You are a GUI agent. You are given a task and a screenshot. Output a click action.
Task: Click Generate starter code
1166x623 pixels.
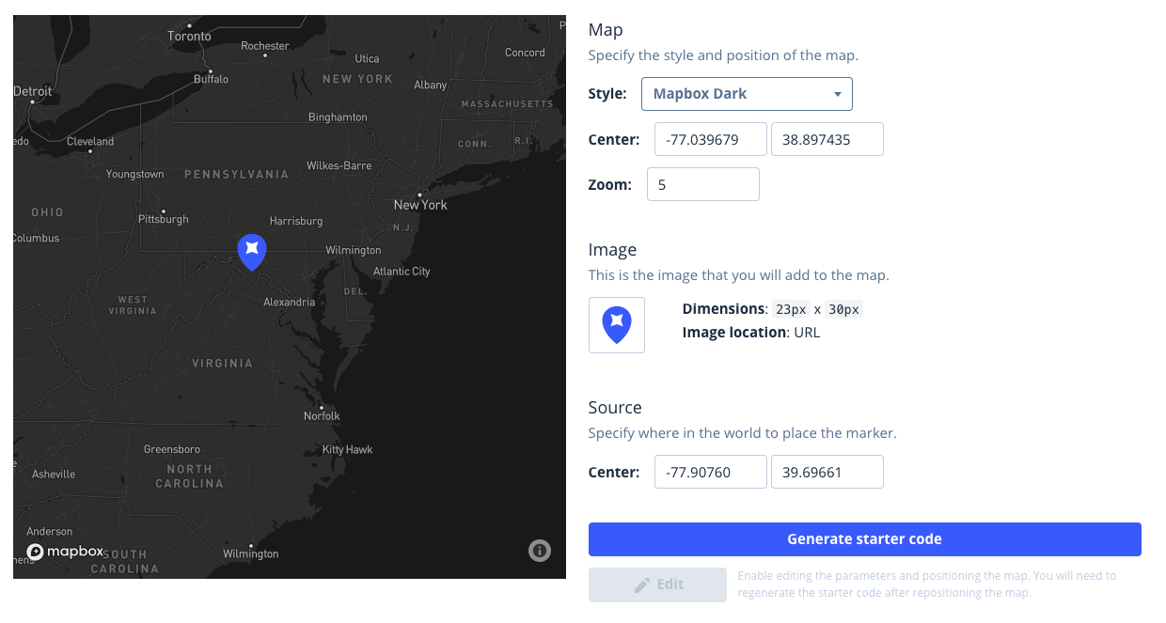pyautogui.click(x=864, y=539)
